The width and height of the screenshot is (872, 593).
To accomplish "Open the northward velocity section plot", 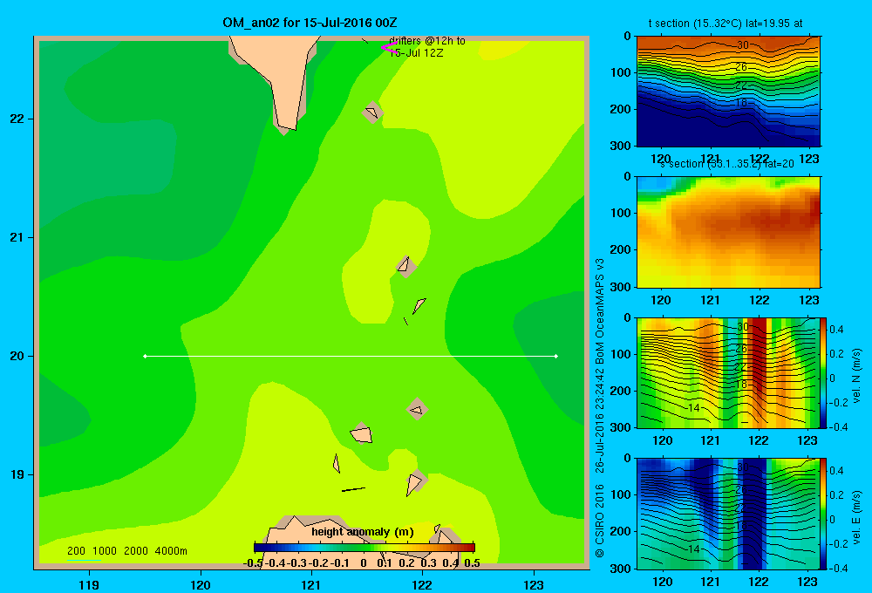I will 728,372.
